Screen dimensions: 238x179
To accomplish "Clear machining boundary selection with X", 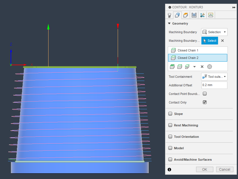I will pyautogui.click(x=222, y=41).
